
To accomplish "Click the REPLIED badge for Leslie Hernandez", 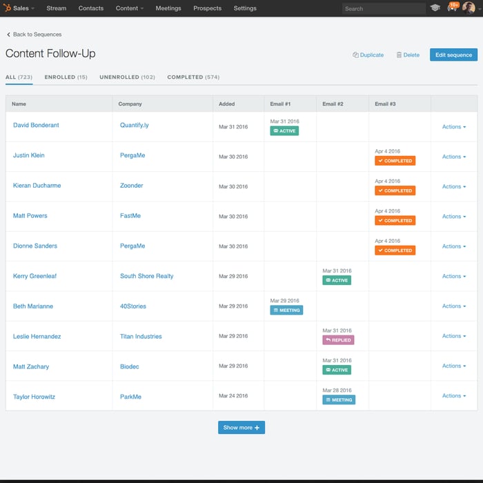I will click(x=338, y=340).
